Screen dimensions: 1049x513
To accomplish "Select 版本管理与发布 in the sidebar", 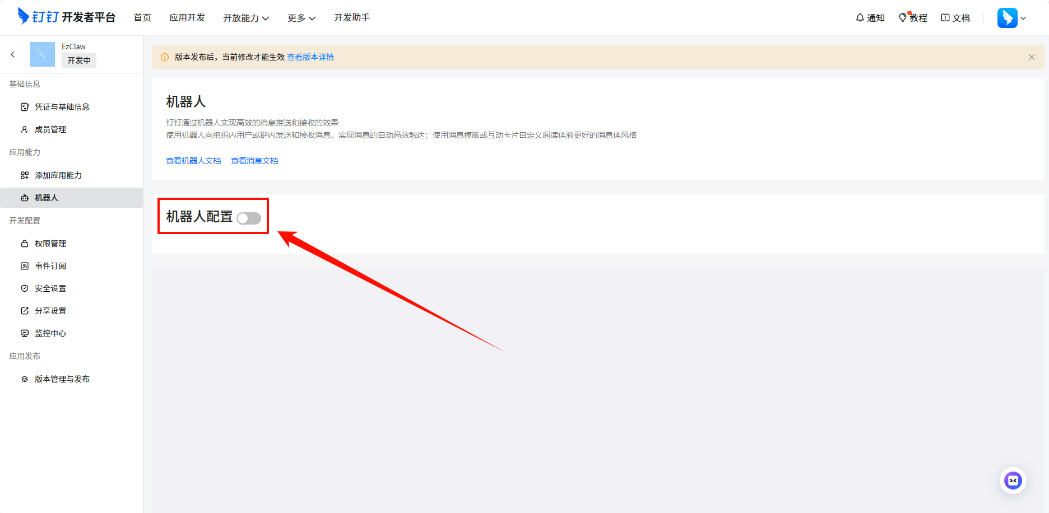I will pyautogui.click(x=62, y=379).
